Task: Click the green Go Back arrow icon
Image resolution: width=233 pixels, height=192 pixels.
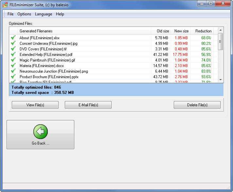Action: pos(41,131)
